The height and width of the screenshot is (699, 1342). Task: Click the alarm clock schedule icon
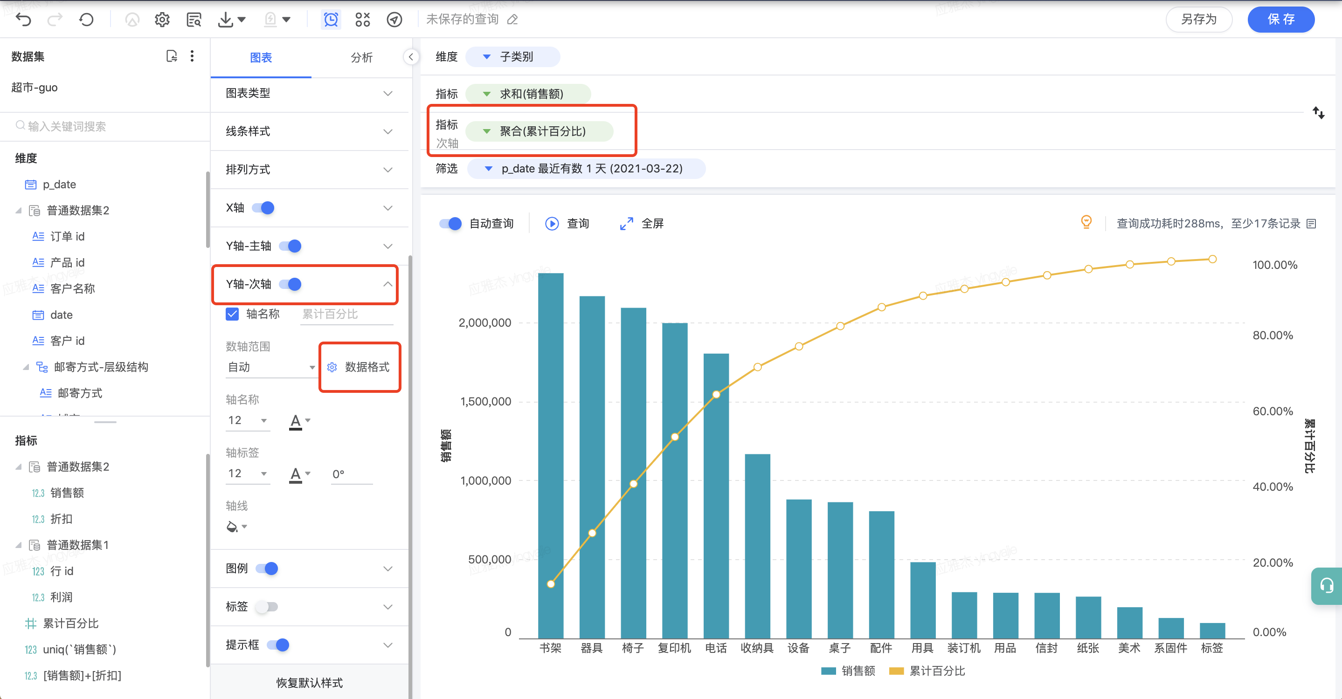tap(331, 20)
